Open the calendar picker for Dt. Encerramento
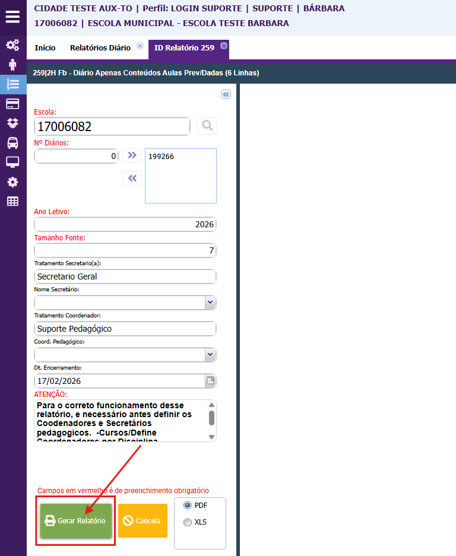Viewport: 456px width, 556px height. pos(210,381)
